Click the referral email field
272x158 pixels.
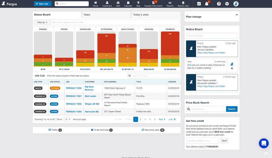[202, 141]
